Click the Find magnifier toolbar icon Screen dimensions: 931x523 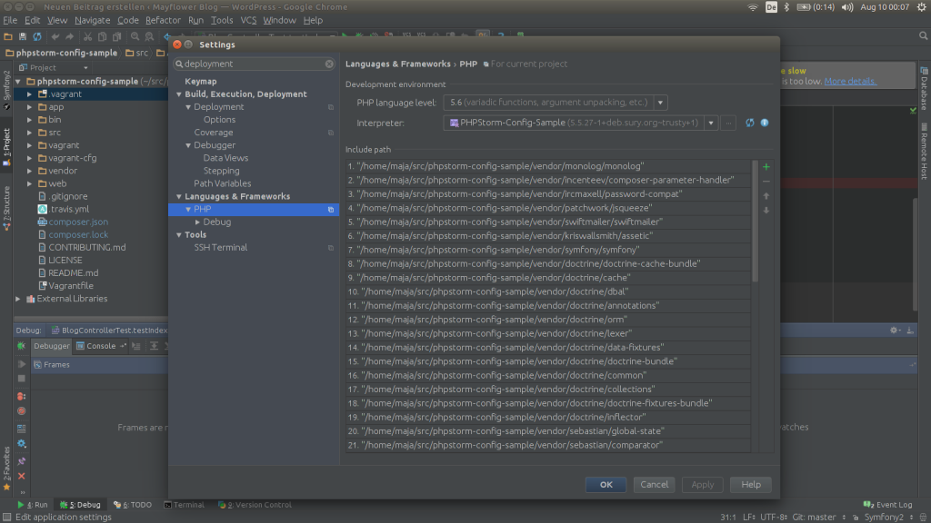135,36
